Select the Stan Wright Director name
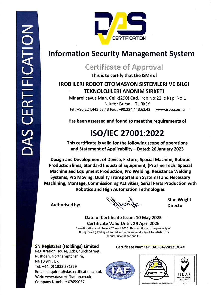Image resolution: width=217 pixels, height=300 pixels. (x=179, y=202)
